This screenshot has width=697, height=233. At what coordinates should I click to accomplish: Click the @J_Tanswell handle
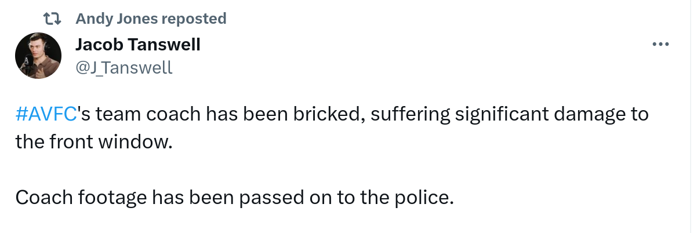click(x=124, y=68)
